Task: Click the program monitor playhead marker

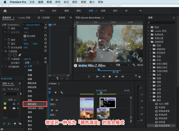Action: tap(98, 70)
